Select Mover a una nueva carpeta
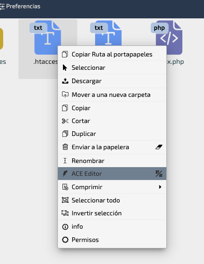This screenshot has width=204, height=264. [112, 95]
